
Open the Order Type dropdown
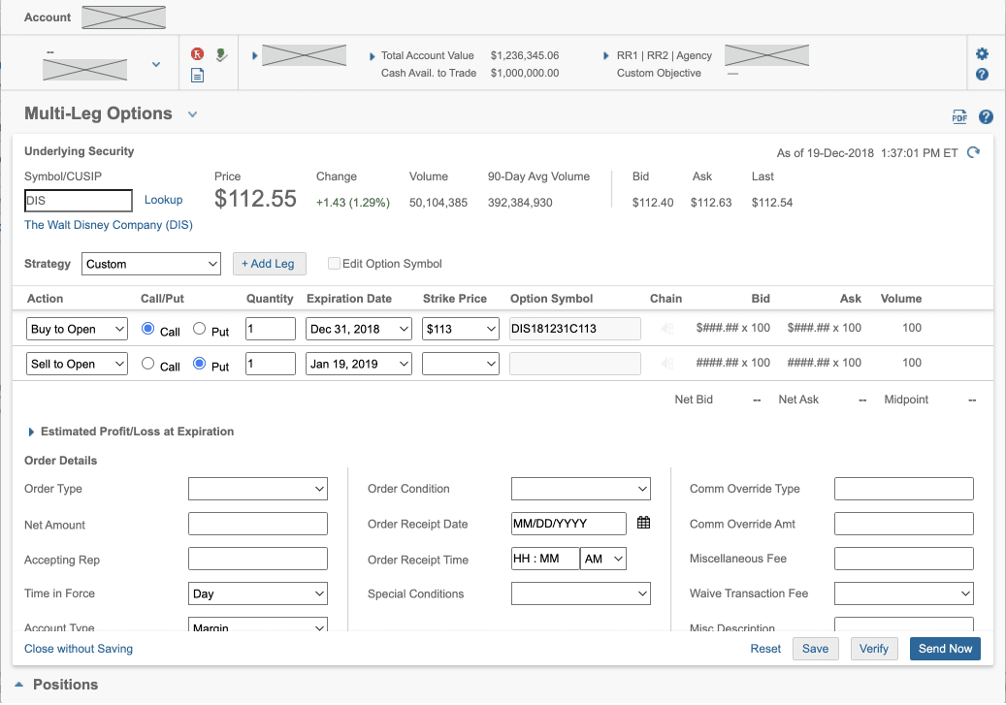pyautogui.click(x=258, y=489)
